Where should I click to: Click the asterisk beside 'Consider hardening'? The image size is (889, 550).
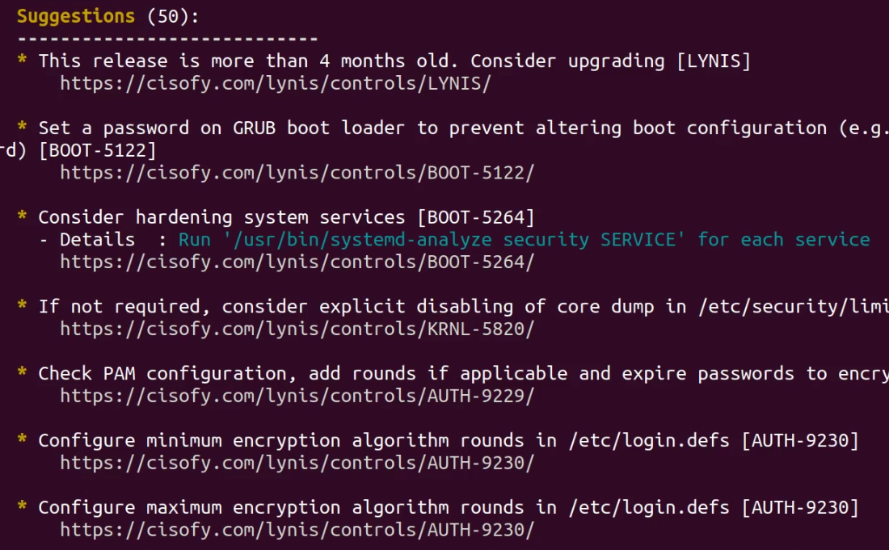pos(22,216)
